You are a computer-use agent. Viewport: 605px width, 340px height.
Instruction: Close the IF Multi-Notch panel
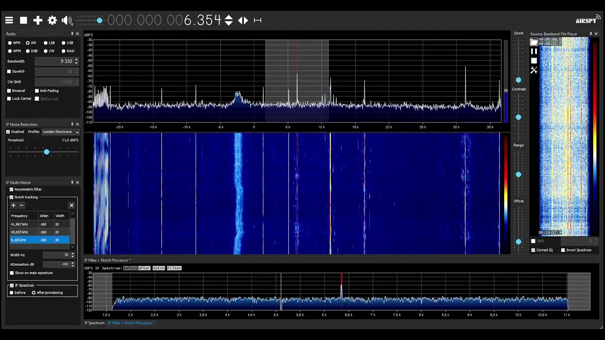(x=78, y=182)
